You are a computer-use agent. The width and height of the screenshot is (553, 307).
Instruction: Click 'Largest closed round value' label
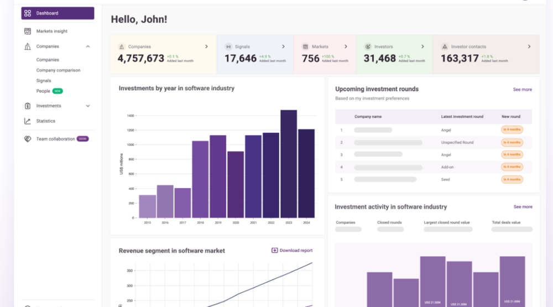tap(447, 223)
